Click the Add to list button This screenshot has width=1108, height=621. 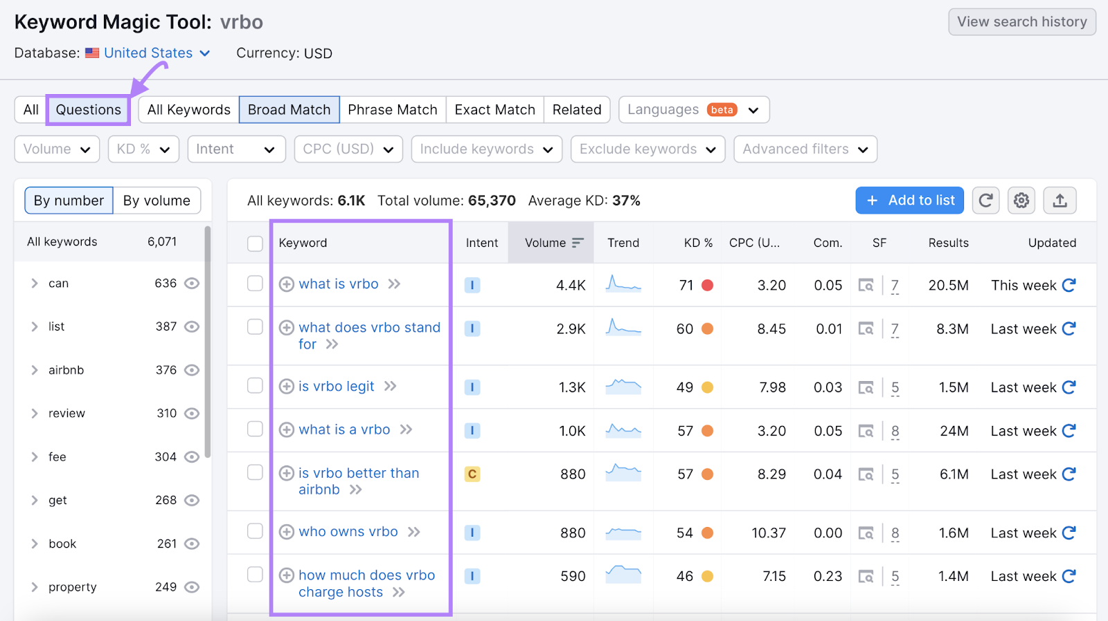909,201
